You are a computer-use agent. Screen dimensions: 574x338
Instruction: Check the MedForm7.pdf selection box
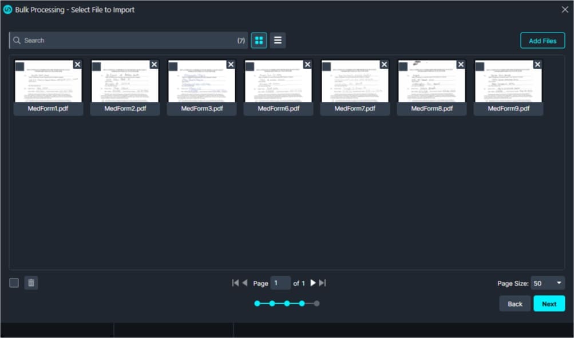pyautogui.click(x=326, y=66)
